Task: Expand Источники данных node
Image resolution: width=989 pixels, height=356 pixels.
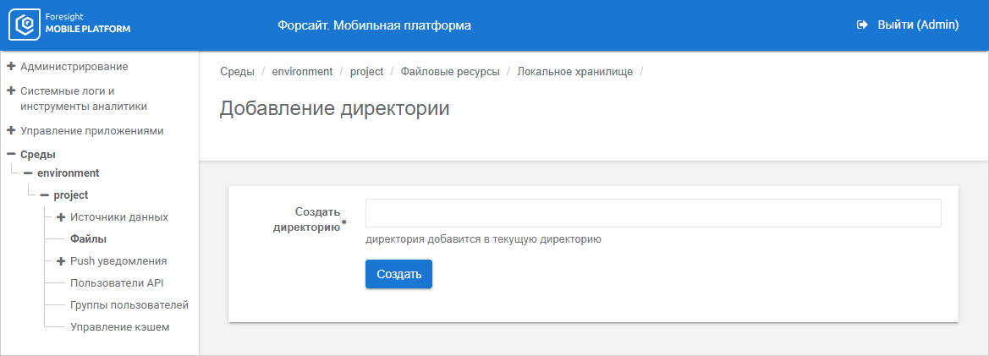Action: click(x=61, y=217)
